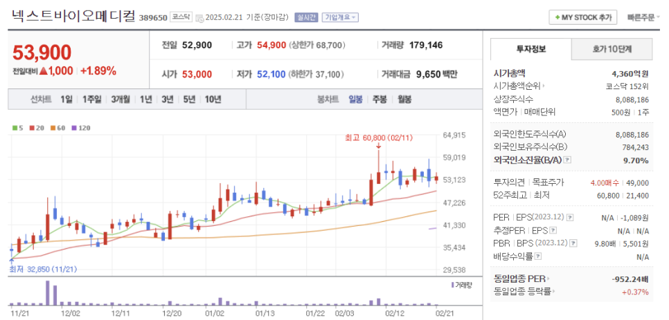This screenshot has height=320, width=669.
Task: Select the 1주일 line chart period
Action: [91, 100]
